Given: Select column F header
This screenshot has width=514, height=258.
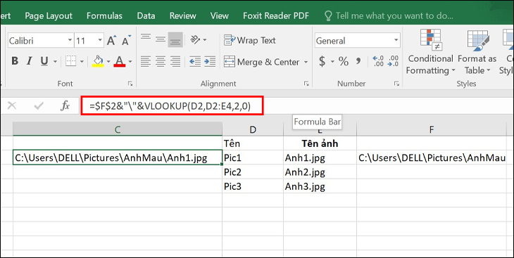Looking at the screenshot, I should (x=432, y=129).
